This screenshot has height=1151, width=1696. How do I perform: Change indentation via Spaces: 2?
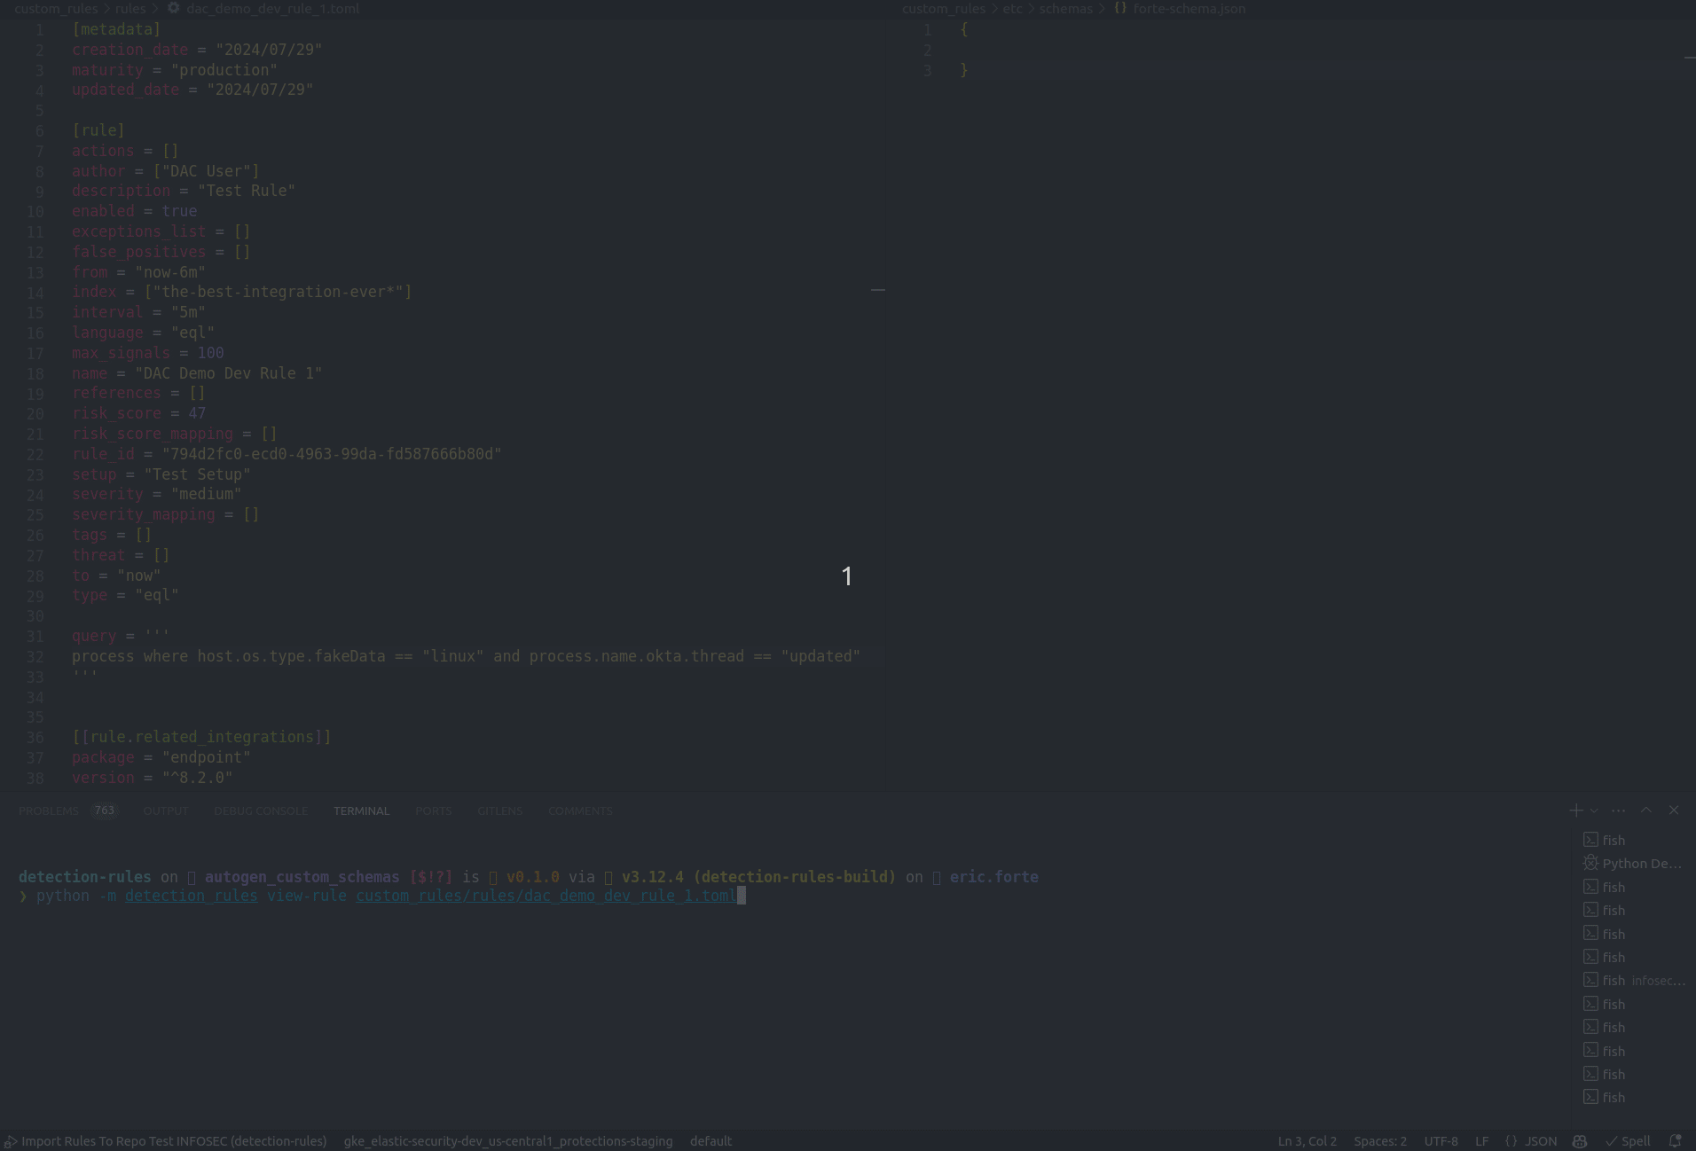point(1380,1141)
